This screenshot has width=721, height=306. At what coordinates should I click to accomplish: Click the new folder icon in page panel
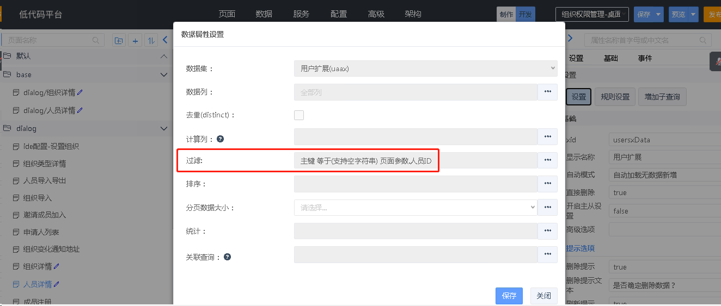[x=119, y=40]
